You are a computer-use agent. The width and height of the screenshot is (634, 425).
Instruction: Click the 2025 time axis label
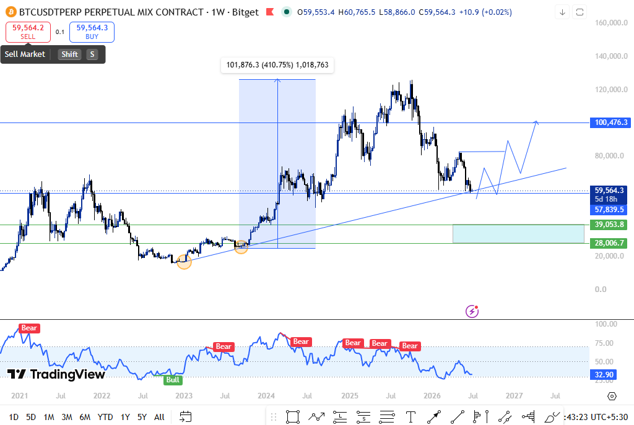coord(349,396)
